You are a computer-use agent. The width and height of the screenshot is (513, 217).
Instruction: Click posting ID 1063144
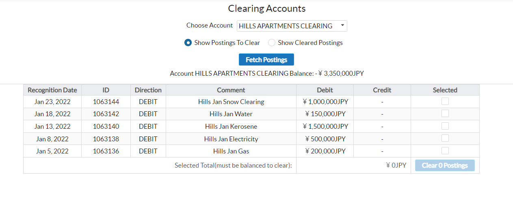[x=106, y=102]
